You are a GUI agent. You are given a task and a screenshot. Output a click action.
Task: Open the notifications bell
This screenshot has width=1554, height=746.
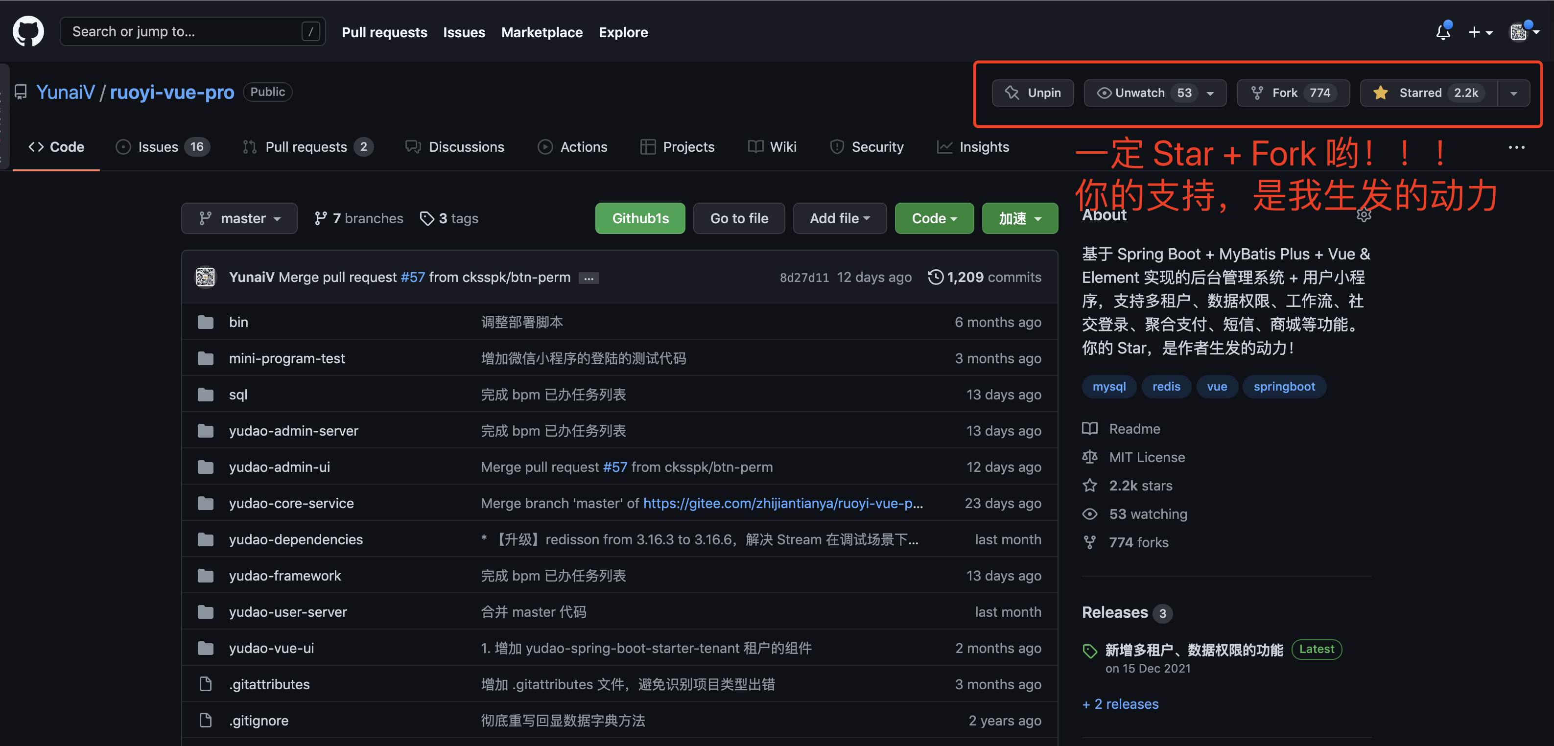pos(1443,32)
